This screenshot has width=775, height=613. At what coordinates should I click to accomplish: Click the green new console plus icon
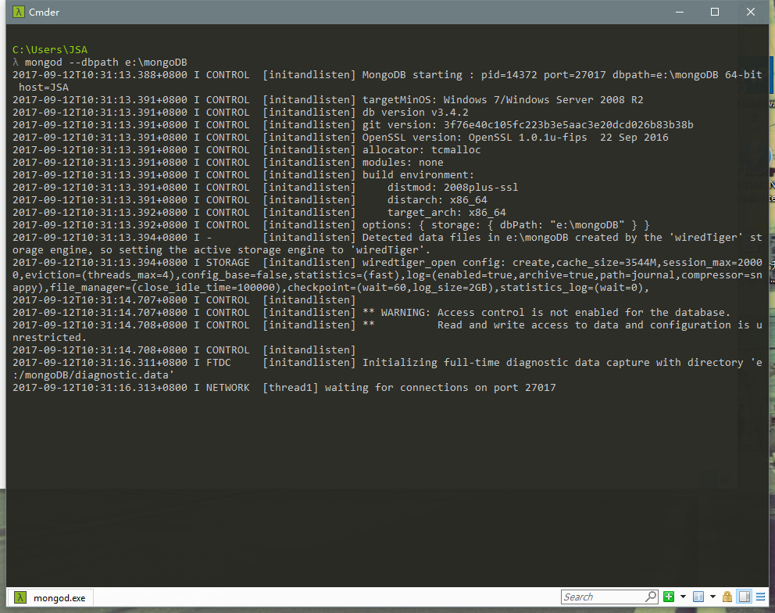(x=669, y=597)
